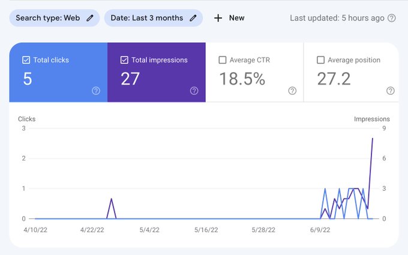Click the Last updated: 5 hours ago text
Screen dimensions: 408x255
coord(337,18)
